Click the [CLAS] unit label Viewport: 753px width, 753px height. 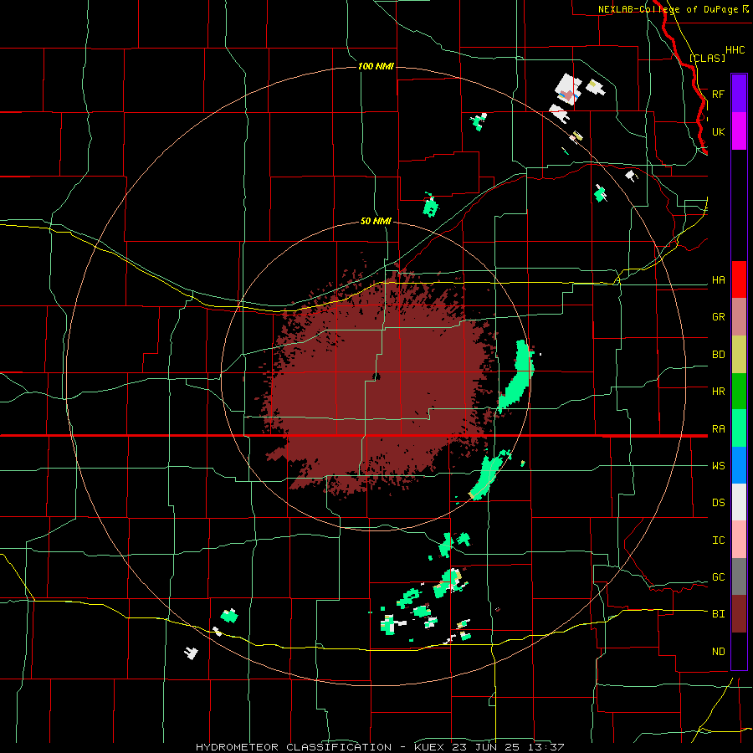coord(707,58)
